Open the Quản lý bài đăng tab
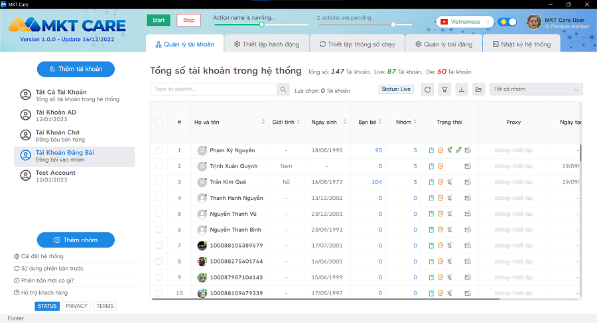Viewport: 597px width, 323px height. (444, 44)
